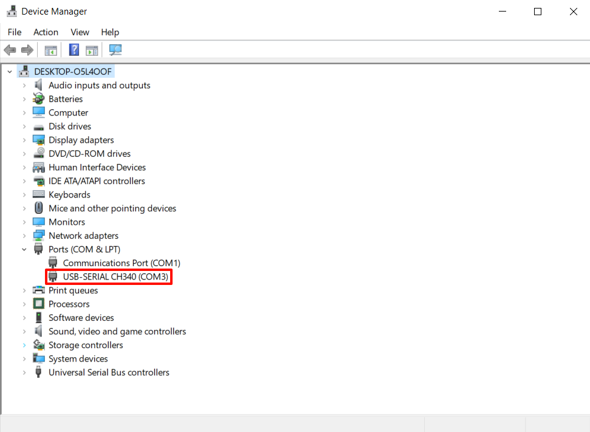Expand Sound, video and game controllers
Viewport: 590px width, 432px height.
click(x=24, y=331)
